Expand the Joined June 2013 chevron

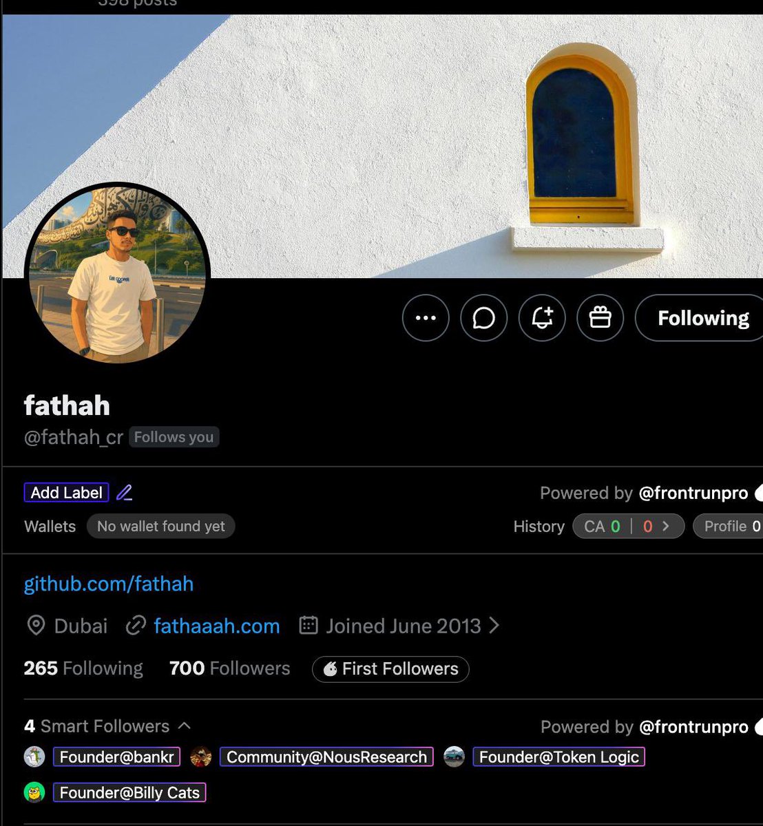(493, 626)
